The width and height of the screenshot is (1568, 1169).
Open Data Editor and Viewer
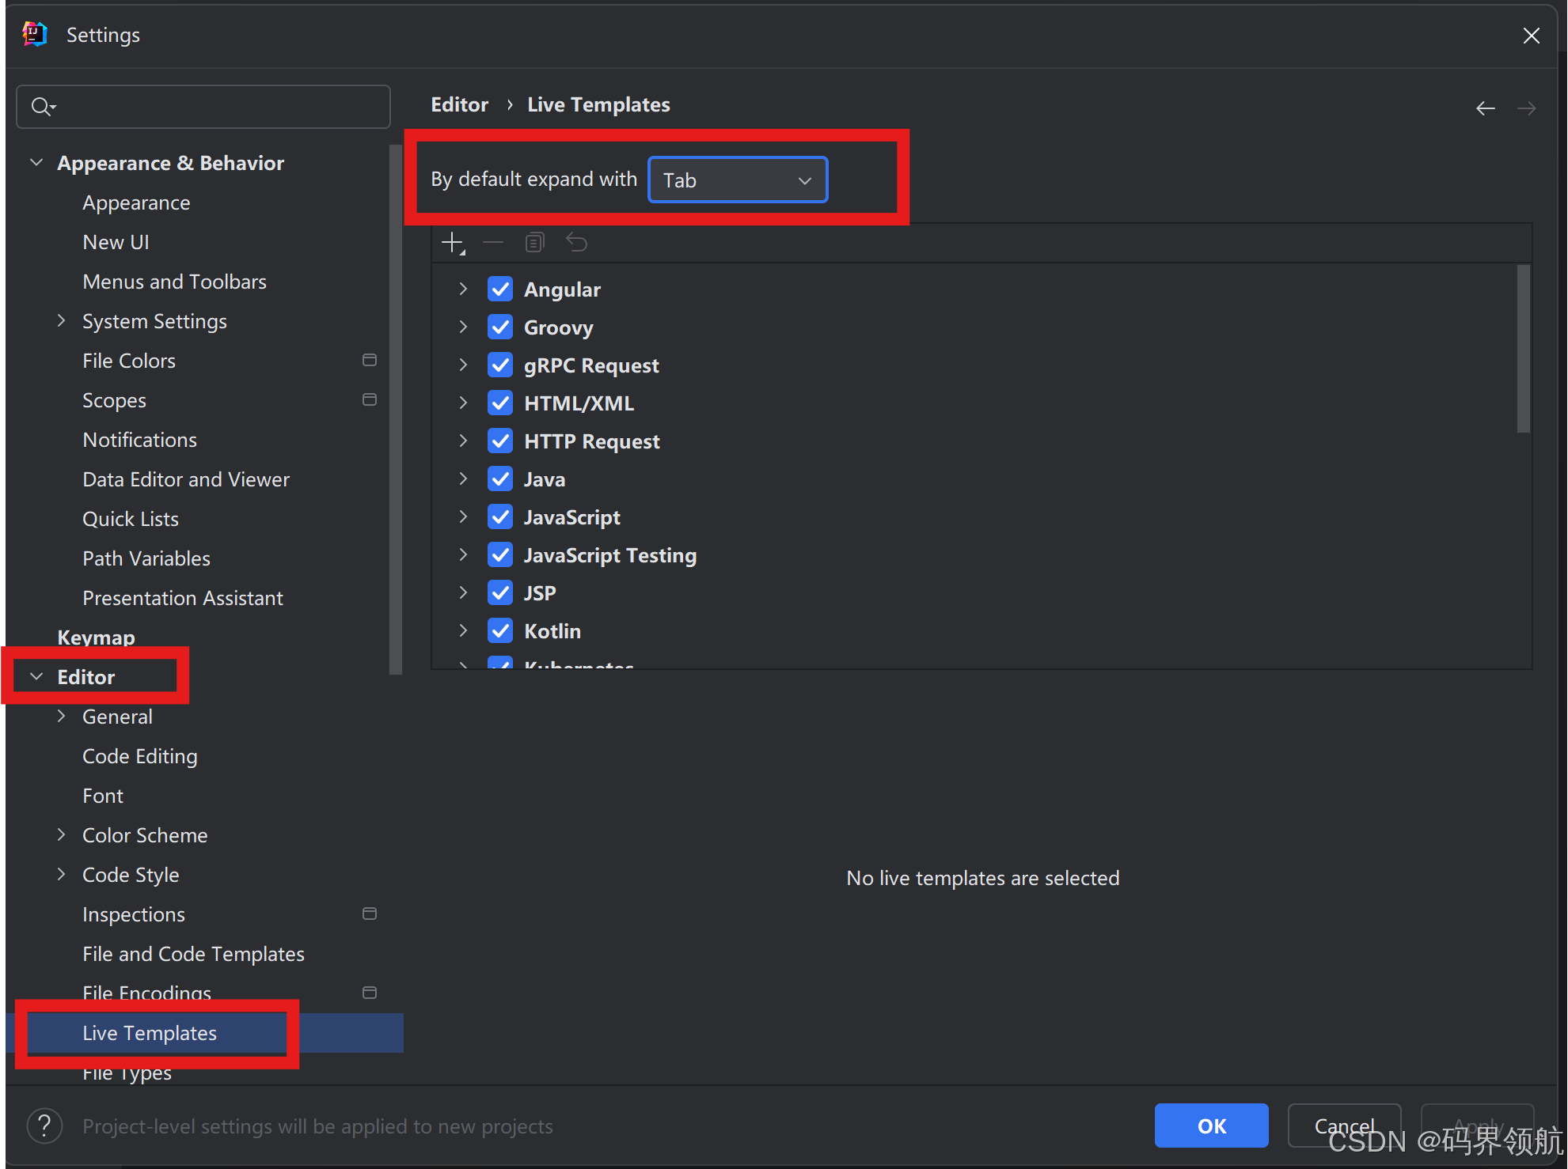click(x=186, y=480)
